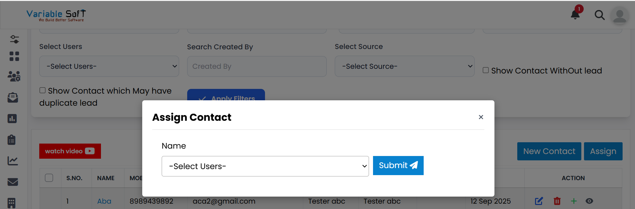
Task: Open the Select Source dropdown
Action: point(405,66)
